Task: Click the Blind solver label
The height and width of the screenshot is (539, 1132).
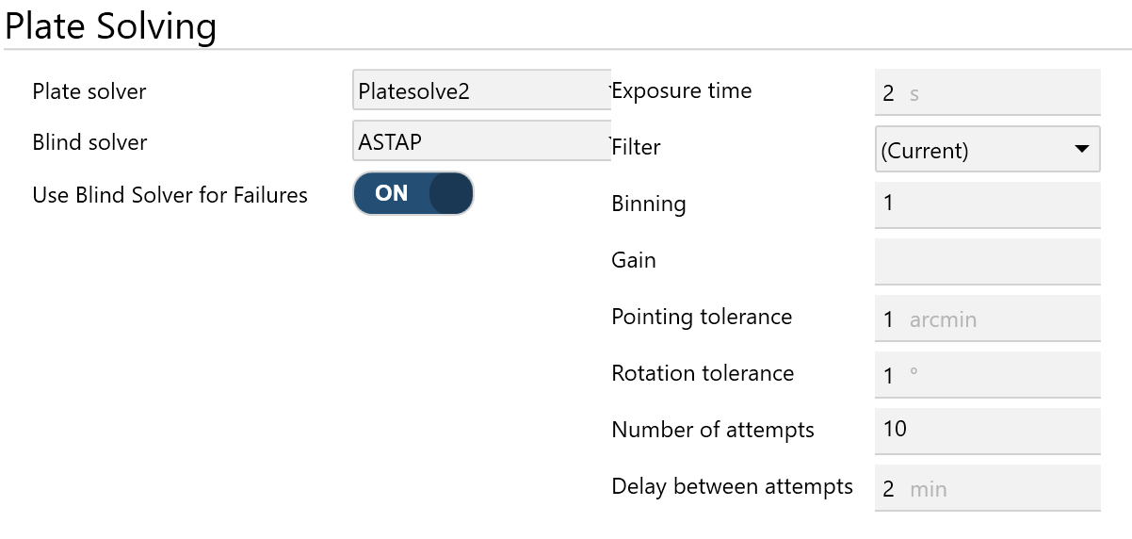Action: [89, 142]
